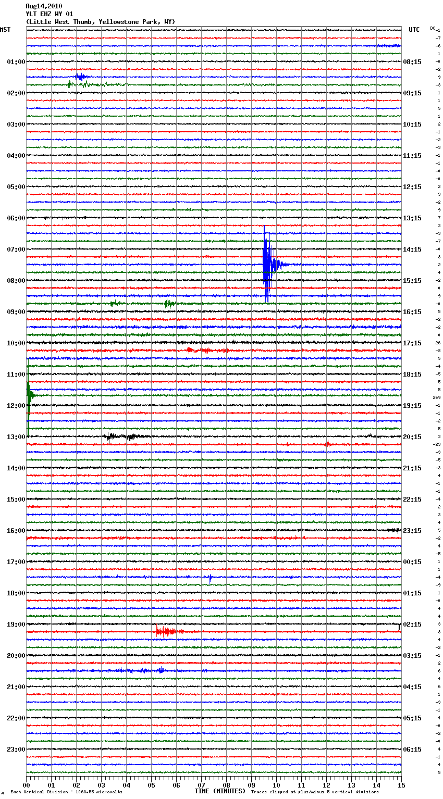Click the 04:15 UTC time label
Screen dimensions: 443x799
tap(412, 687)
